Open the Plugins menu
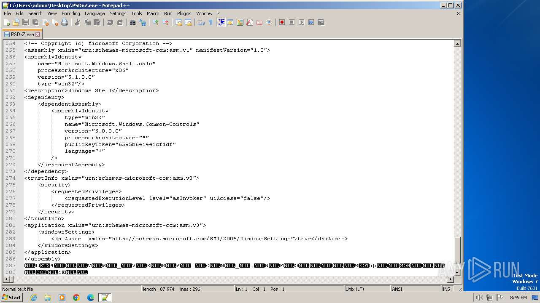Screen dimensions: 540x303 click(x=184, y=13)
